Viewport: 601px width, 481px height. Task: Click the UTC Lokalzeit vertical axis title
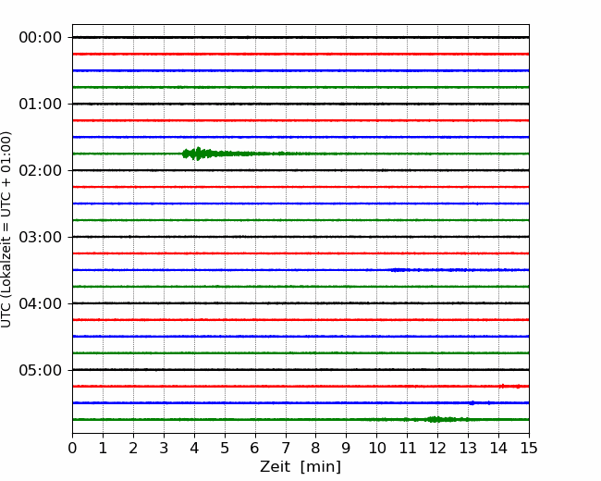click(6, 229)
